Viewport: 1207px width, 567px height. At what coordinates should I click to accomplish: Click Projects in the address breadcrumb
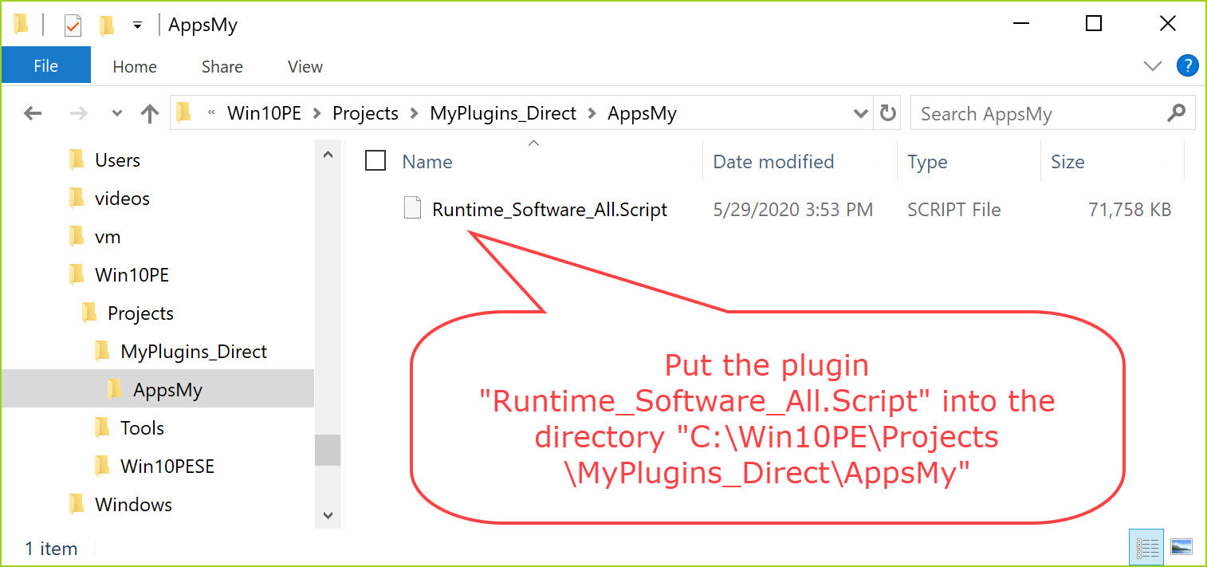365,114
